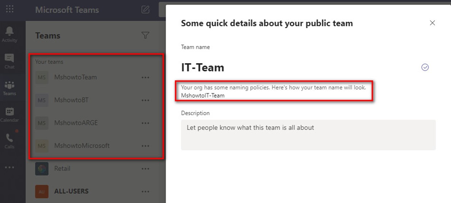Image resolution: width=451 pixels, height=203 pixels.
Task: Click the MshowtoTeam MS avatar
Action: click(x=42, y=77)
